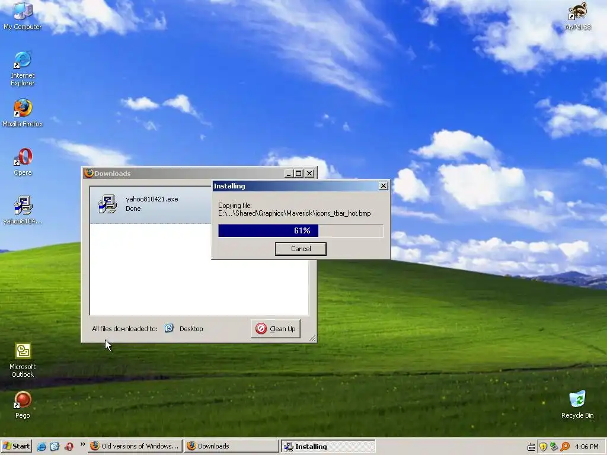Click the yahoo810421.exe file icon in the Downloads list
This screenshot has height=455, width=607.
pyautogui.click(x=107, y=204)
